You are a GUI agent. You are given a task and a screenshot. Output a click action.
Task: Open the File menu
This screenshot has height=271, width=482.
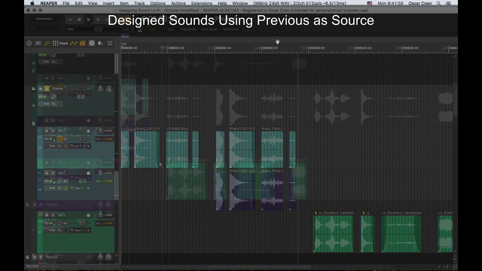pos(66,3)
